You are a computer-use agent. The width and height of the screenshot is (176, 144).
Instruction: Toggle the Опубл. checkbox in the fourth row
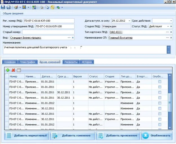(x=160, y=98)
